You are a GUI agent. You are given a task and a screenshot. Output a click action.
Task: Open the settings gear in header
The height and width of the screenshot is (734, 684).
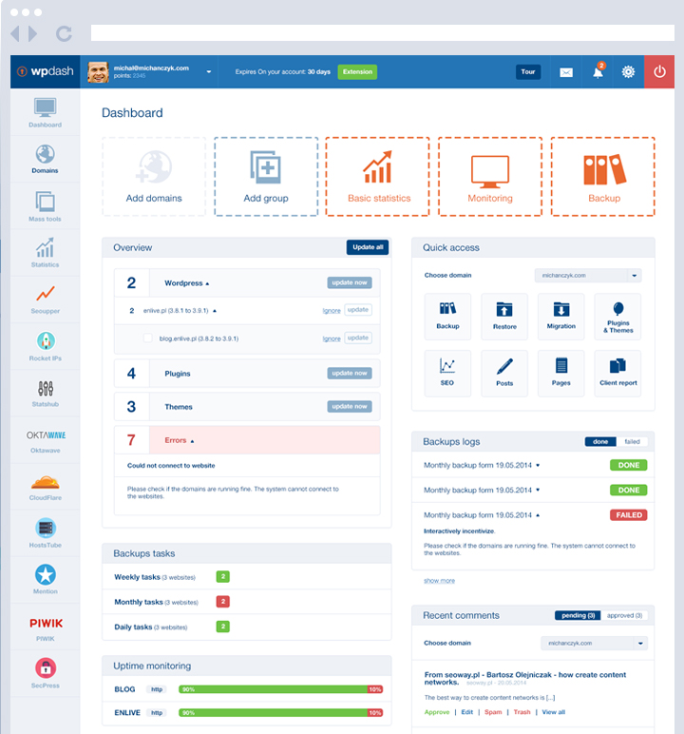628,72
